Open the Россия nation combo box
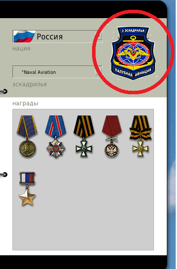 click(x=57, y=36)
